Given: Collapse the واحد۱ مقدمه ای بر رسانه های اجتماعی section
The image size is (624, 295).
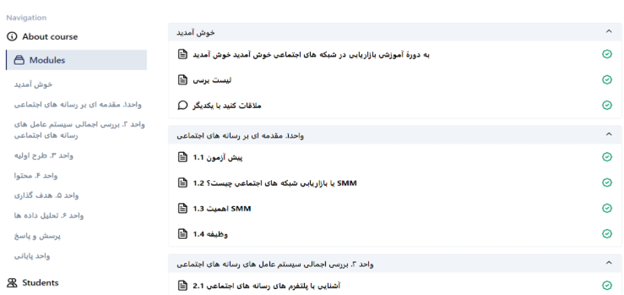Looking at the screenshot, I should coord(609,135).
